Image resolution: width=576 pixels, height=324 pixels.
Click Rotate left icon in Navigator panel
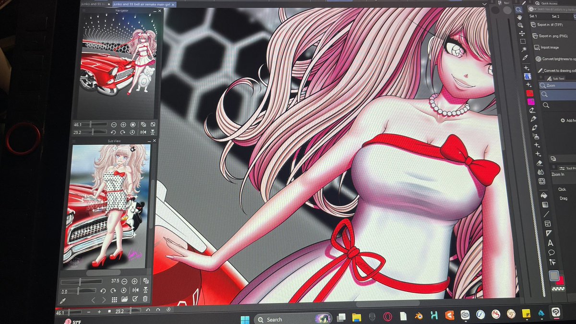click(113, 132)
